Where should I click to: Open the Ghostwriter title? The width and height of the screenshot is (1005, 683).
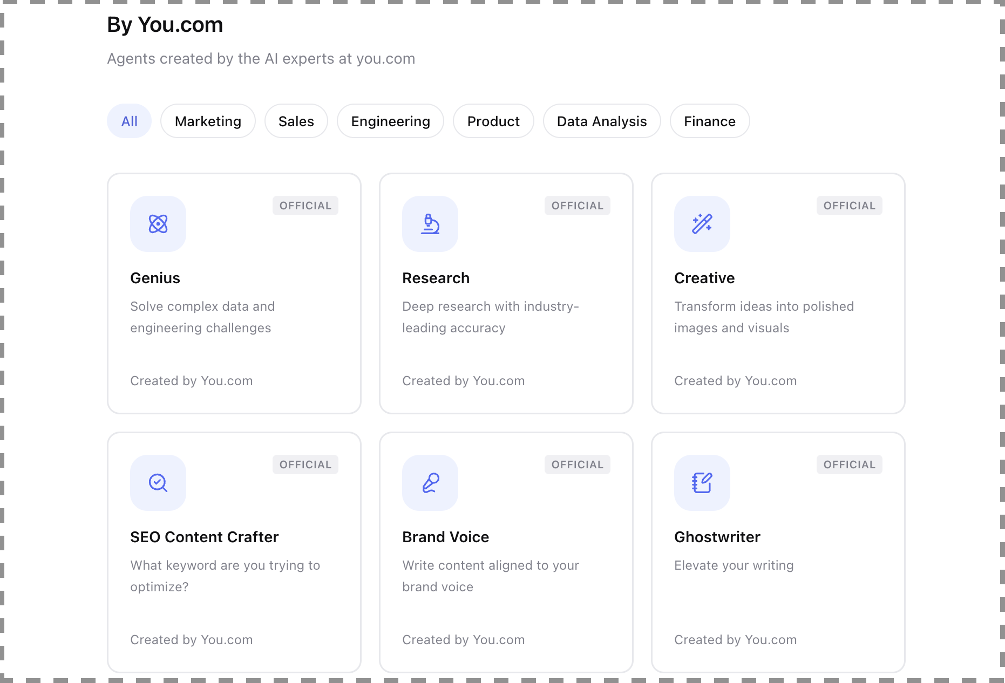point(717,537)
